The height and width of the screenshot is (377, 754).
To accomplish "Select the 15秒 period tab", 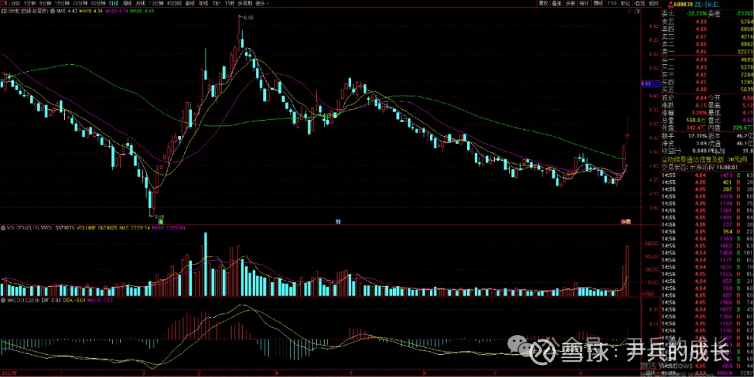I will (x=229, y=3).
